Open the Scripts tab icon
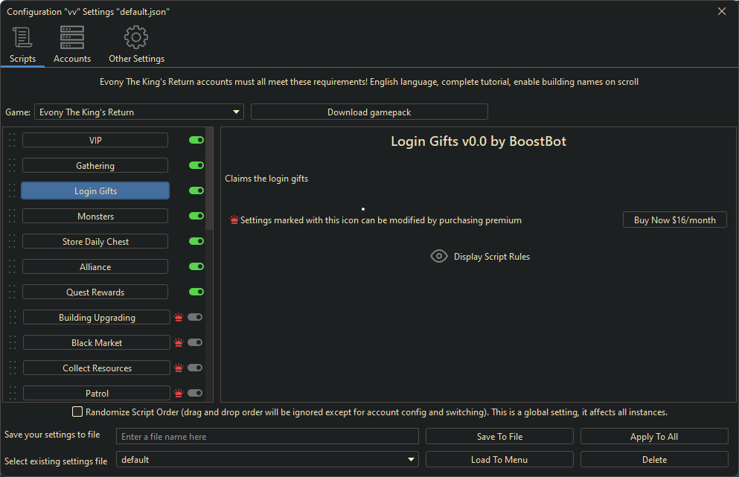The width and height of the screenshot is (739, 477). click(x=22, y=37)
